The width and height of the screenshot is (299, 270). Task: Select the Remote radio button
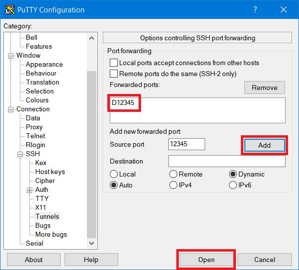(x=173, y=174)
